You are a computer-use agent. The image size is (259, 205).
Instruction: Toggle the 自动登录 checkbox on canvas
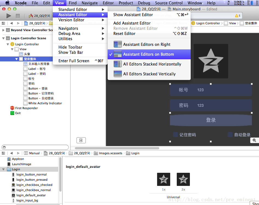pyautogui.click(x=230, y=135)
